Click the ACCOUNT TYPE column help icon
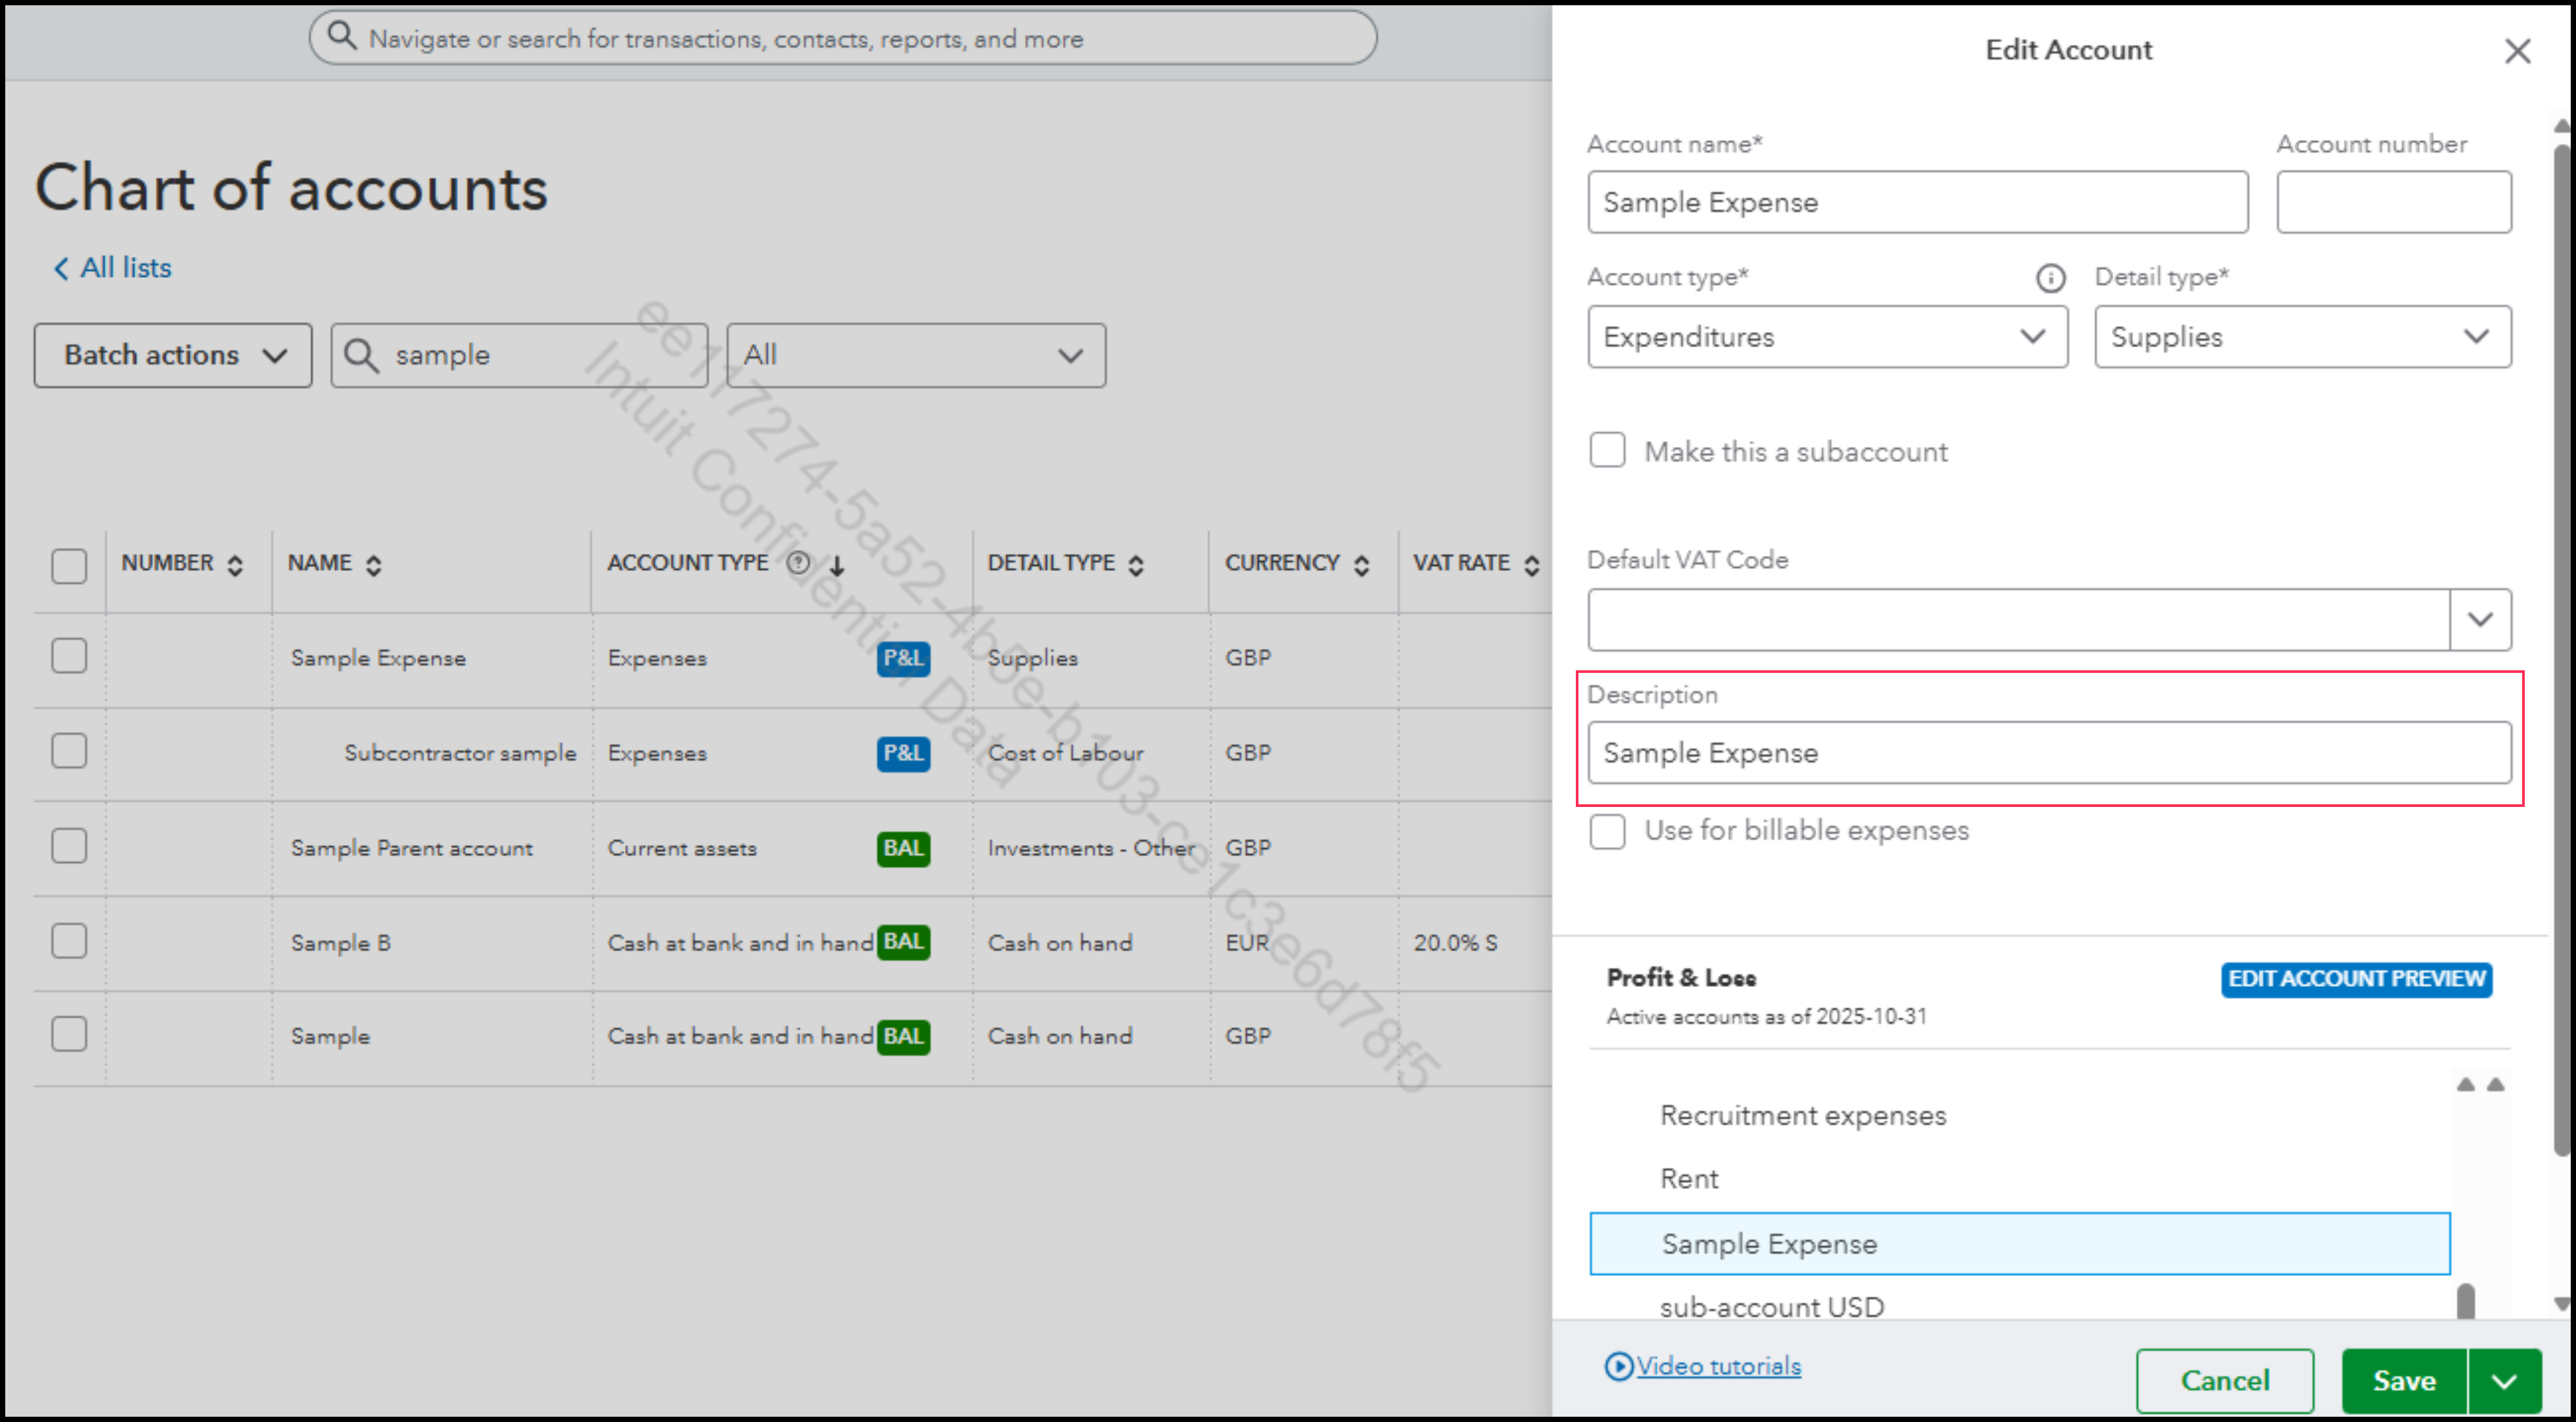Viewport: 2576px width, 1422px height. (x=797, y=563)
